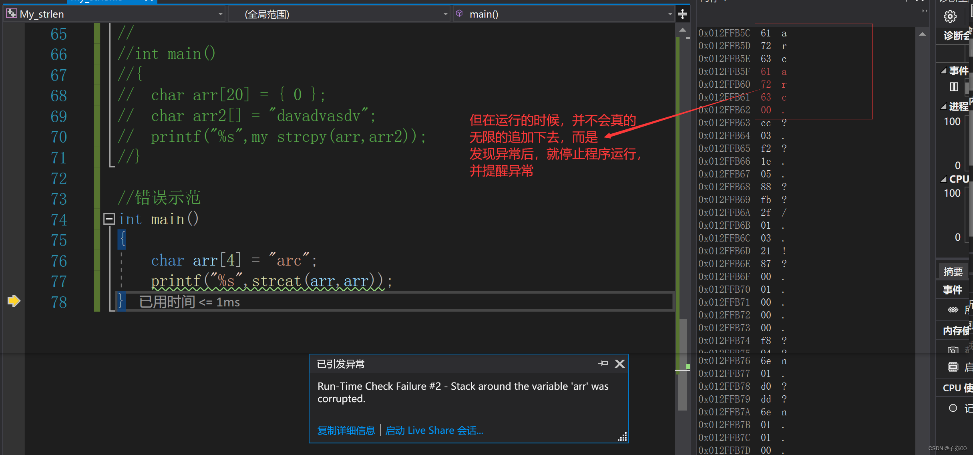The width and height of the screenshot is (973, 455).
Task: Click the 复制详细信息 link
Action: [346, 431]
